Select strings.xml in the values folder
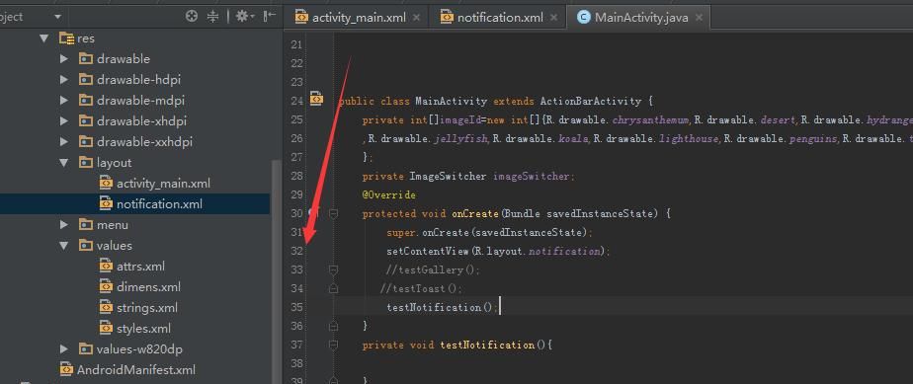The width and height of the screenshot is (913, 384). (x=147, y=308)
